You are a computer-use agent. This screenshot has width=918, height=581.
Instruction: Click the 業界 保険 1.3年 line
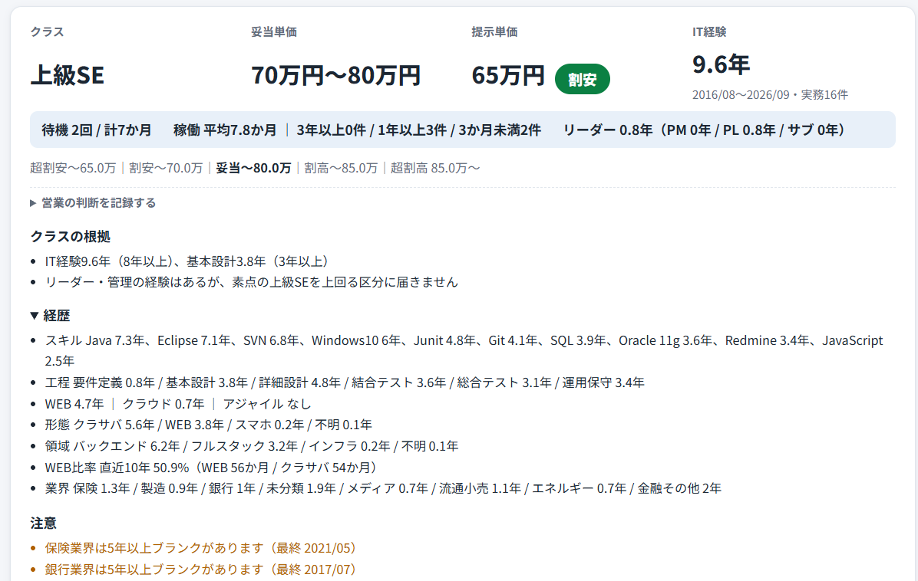(384, 489)
